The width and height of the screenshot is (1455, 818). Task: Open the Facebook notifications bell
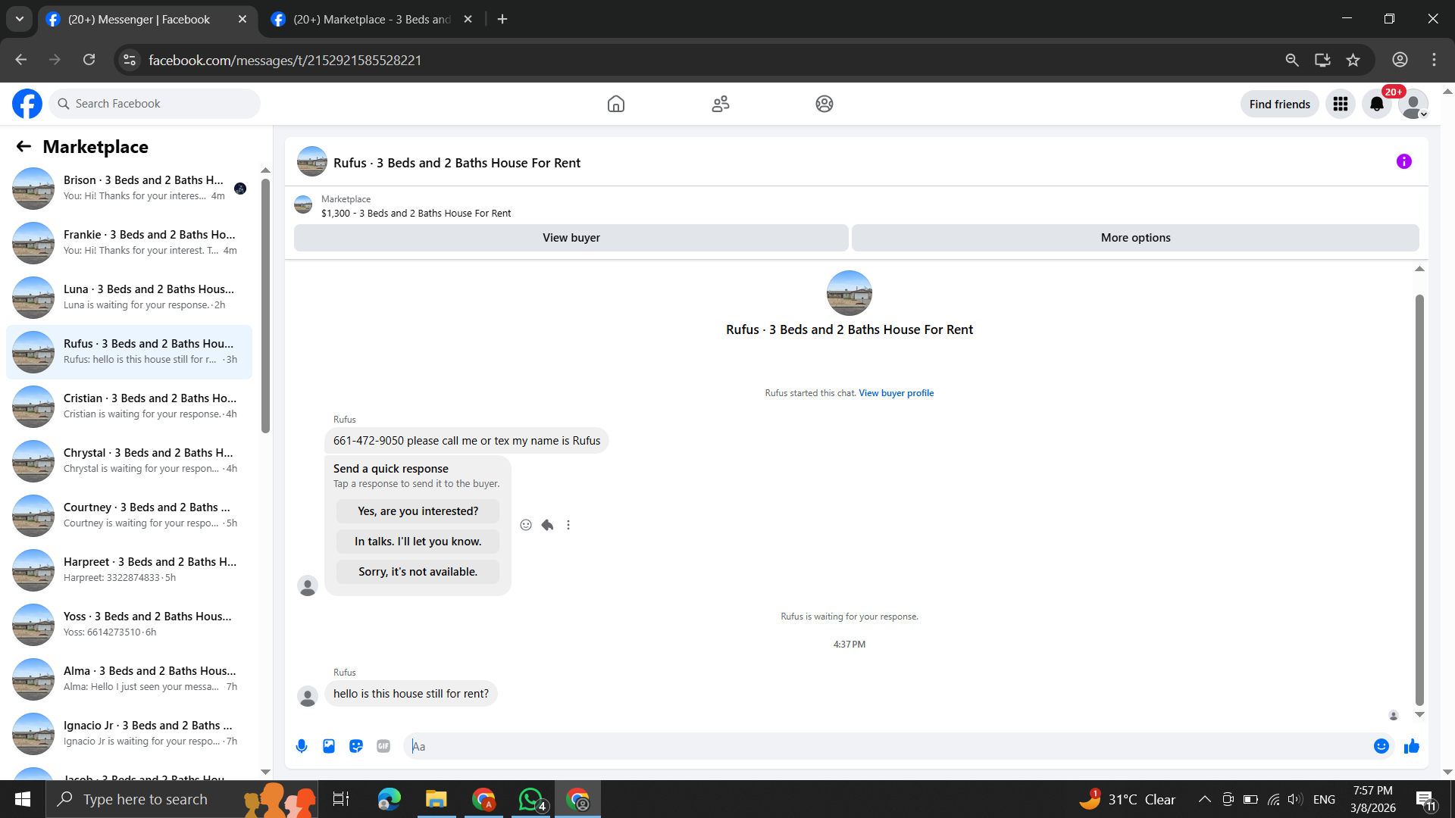click(x=1376, y=104)
